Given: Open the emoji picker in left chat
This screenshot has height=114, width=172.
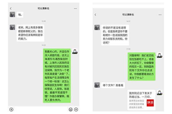Looking at the screenshot, I should [x=71, y=109].
